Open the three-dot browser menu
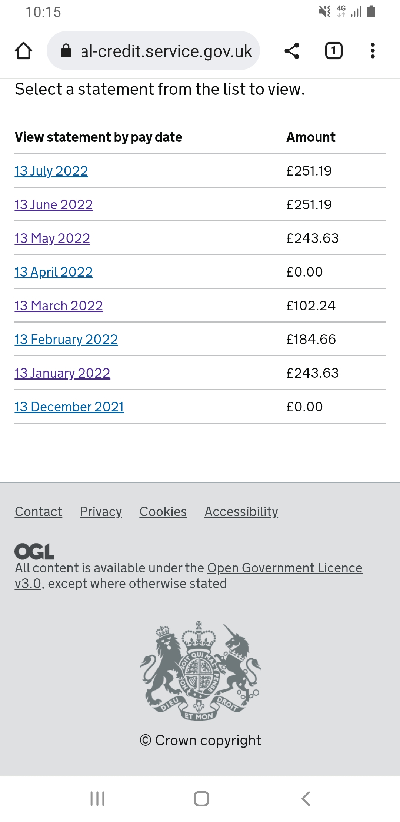400x822 pixels. click(x=373, y=51)
